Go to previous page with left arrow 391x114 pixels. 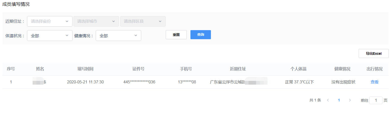point(328,100)
